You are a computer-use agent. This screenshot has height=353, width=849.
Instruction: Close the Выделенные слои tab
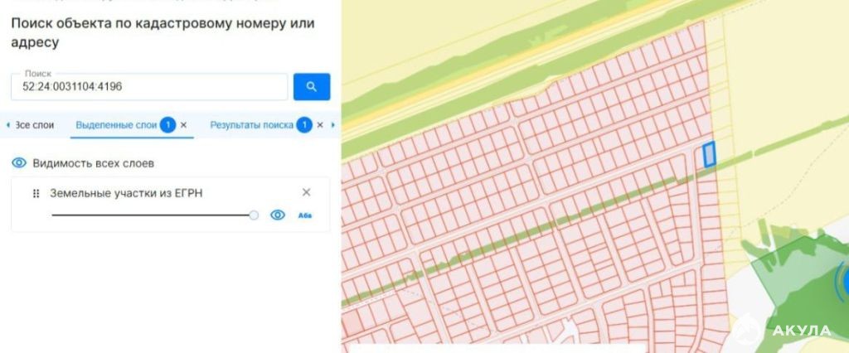[183, 125]
